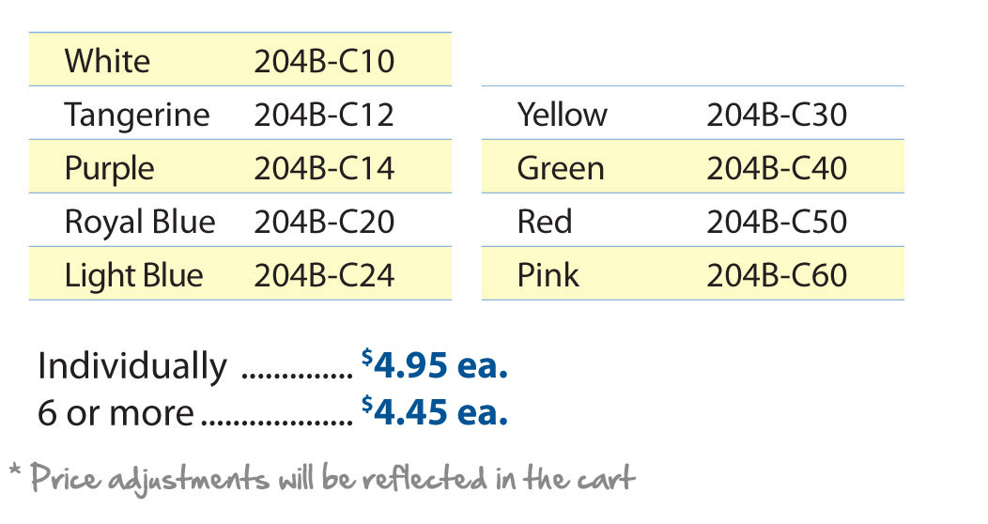Click product code 204B-C14

coord(324,168)
